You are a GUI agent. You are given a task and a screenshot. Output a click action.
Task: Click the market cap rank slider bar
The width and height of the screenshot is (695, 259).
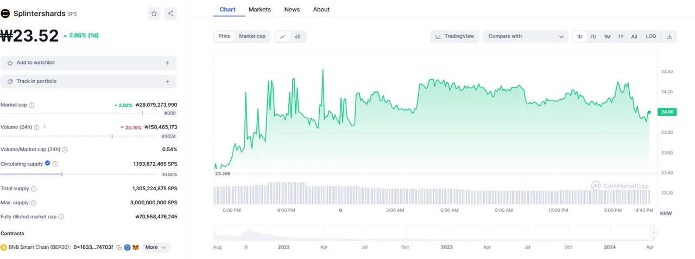tap(80, 113)
